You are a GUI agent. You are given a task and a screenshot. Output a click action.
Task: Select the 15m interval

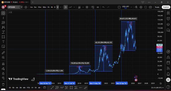pyautogui.click(x=39, y=7)
